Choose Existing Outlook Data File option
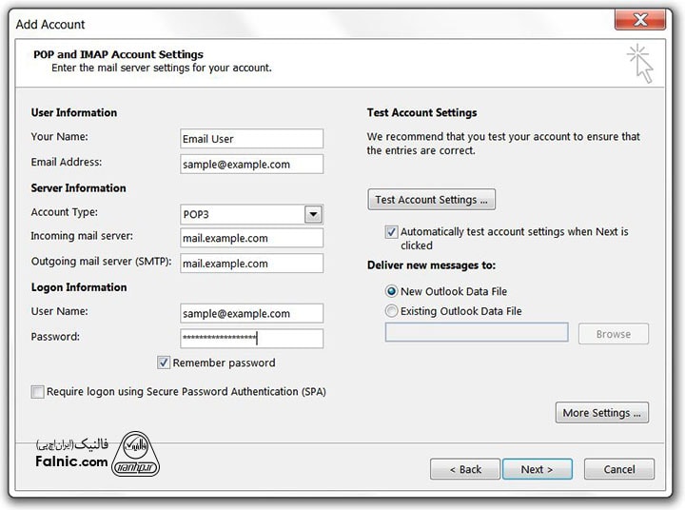The height and width of the screenshot is (510, 685). (x=391, y=311)
